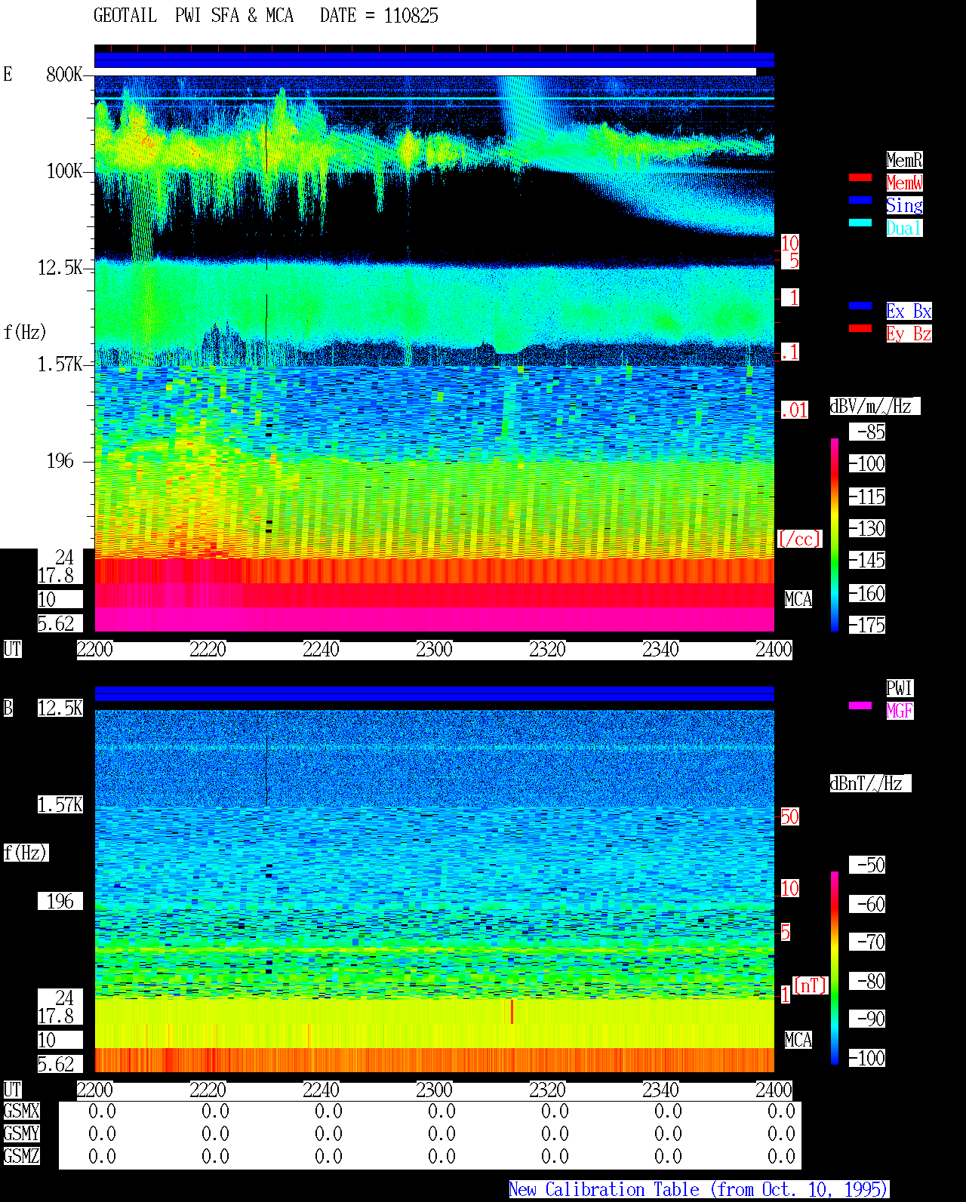Screen dimensions: 966x1202
Task: Click the GSMY row label
Action: pos(22,1133)
